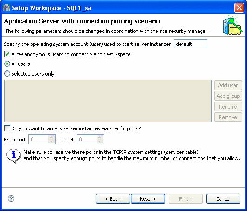Cancel the workspace setup

tap(223, 199)
